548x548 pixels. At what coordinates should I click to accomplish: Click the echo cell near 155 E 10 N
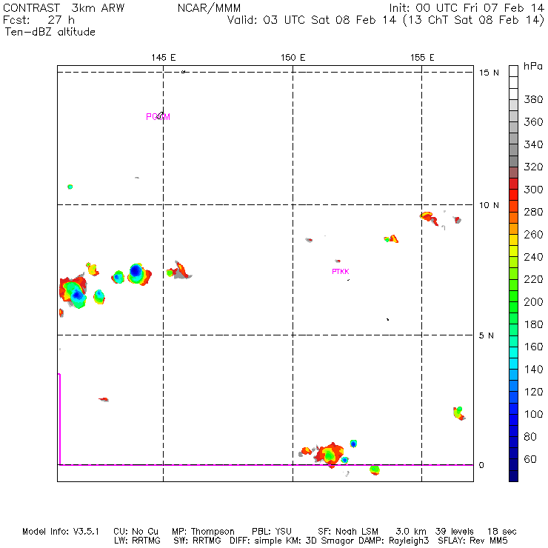point(429,218)
